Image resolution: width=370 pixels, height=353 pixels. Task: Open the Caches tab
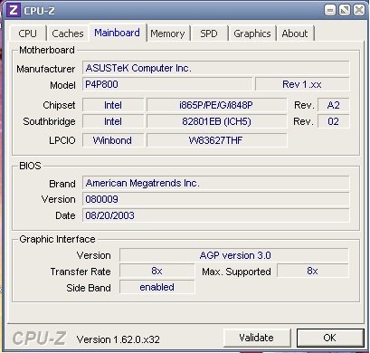pos(68,33)
